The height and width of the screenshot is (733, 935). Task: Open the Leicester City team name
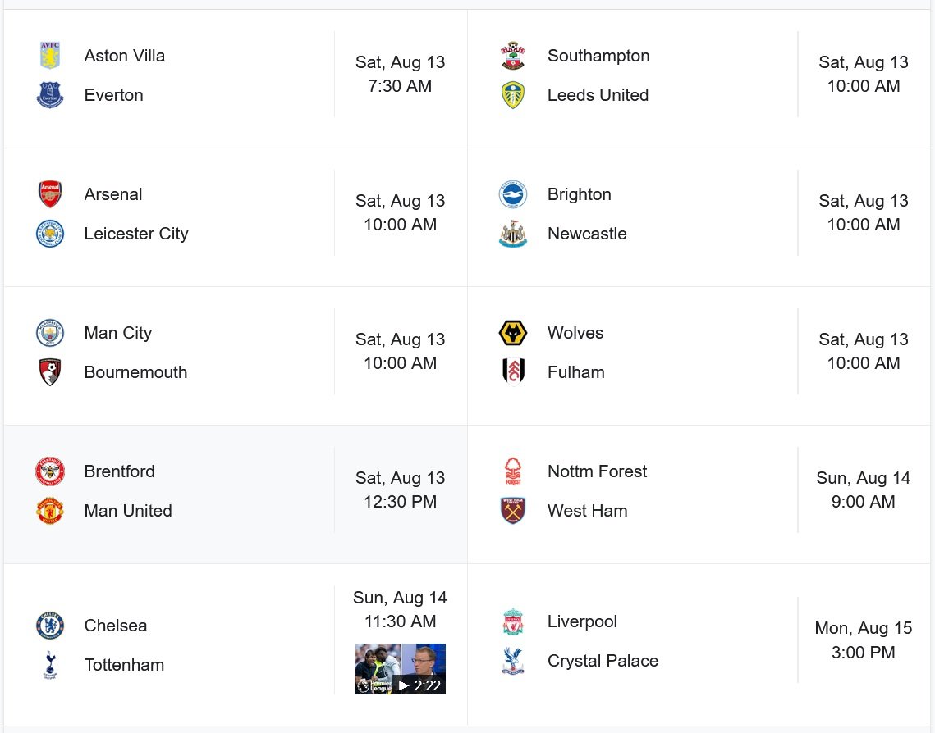(136, 234)
